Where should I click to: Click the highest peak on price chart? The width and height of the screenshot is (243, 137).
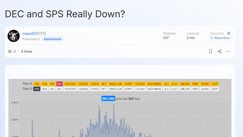coord(114,105)
